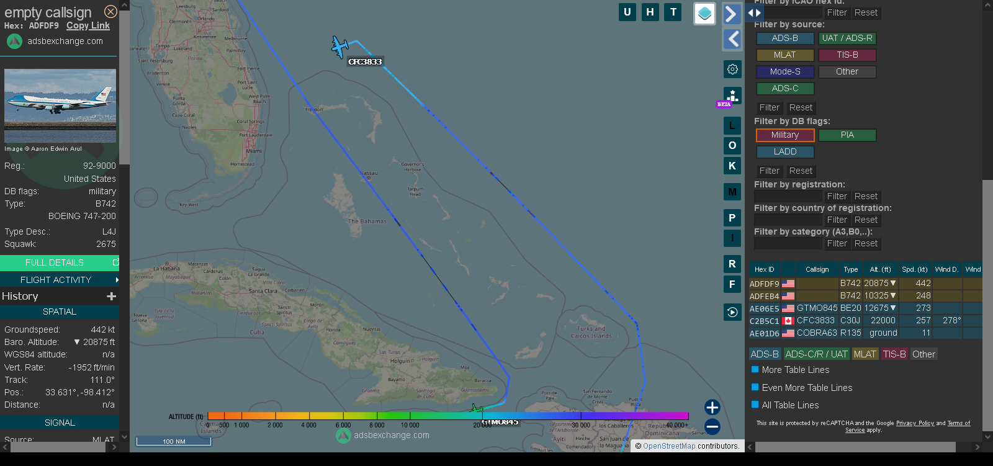The image size is (993, 466).
Task: Click the H map button
Action: click(x=650, y=12)
